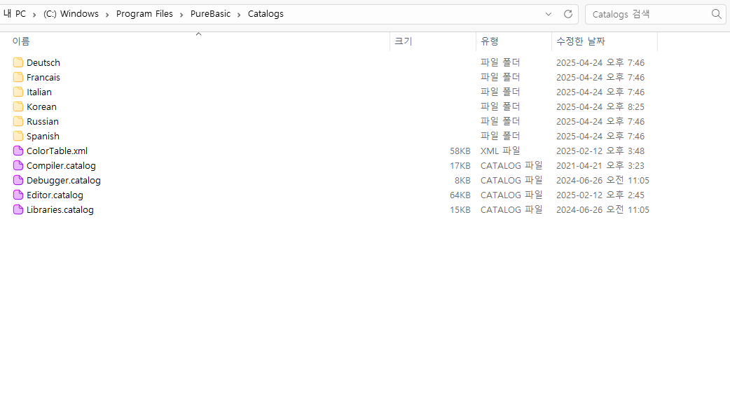Click the 17KB size of Compiler.catalog

pyautogui.click(x=460, y=166)
